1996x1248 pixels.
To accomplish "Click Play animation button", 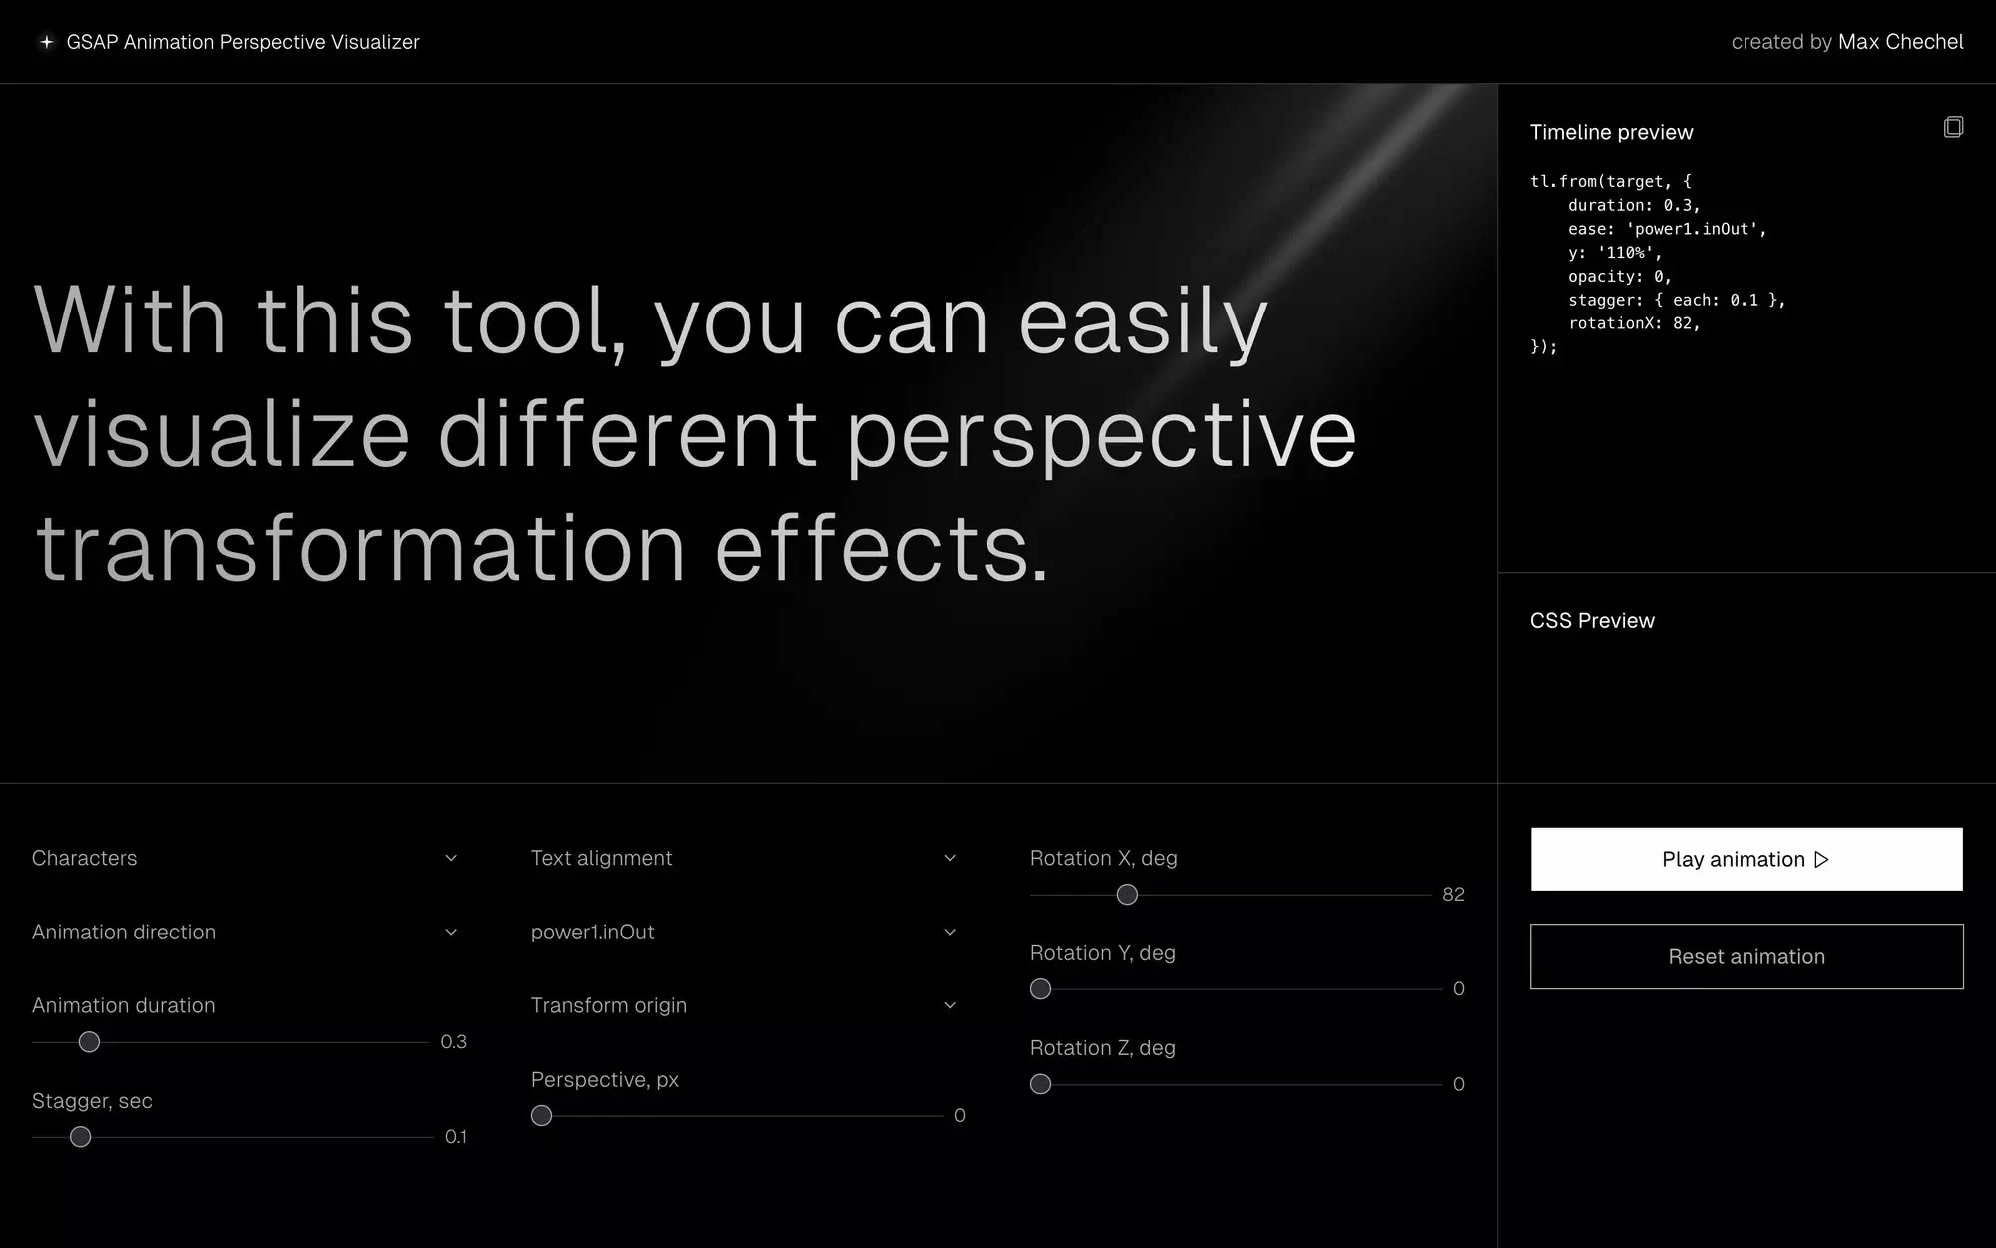I will 1746,859.
